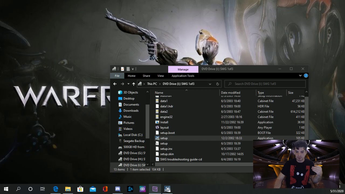Open Customize Quick Access Toolbar dropdown

coord(133,69)
